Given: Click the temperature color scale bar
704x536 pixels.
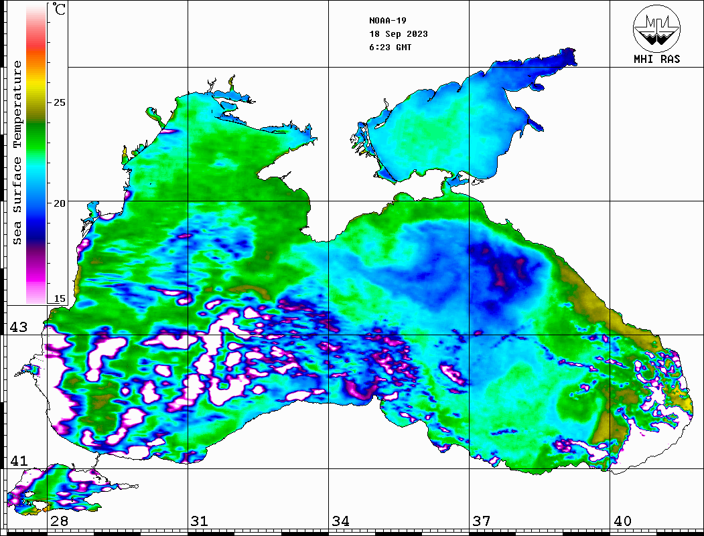Looking at the screenshot, I should [x=36, y=155].
